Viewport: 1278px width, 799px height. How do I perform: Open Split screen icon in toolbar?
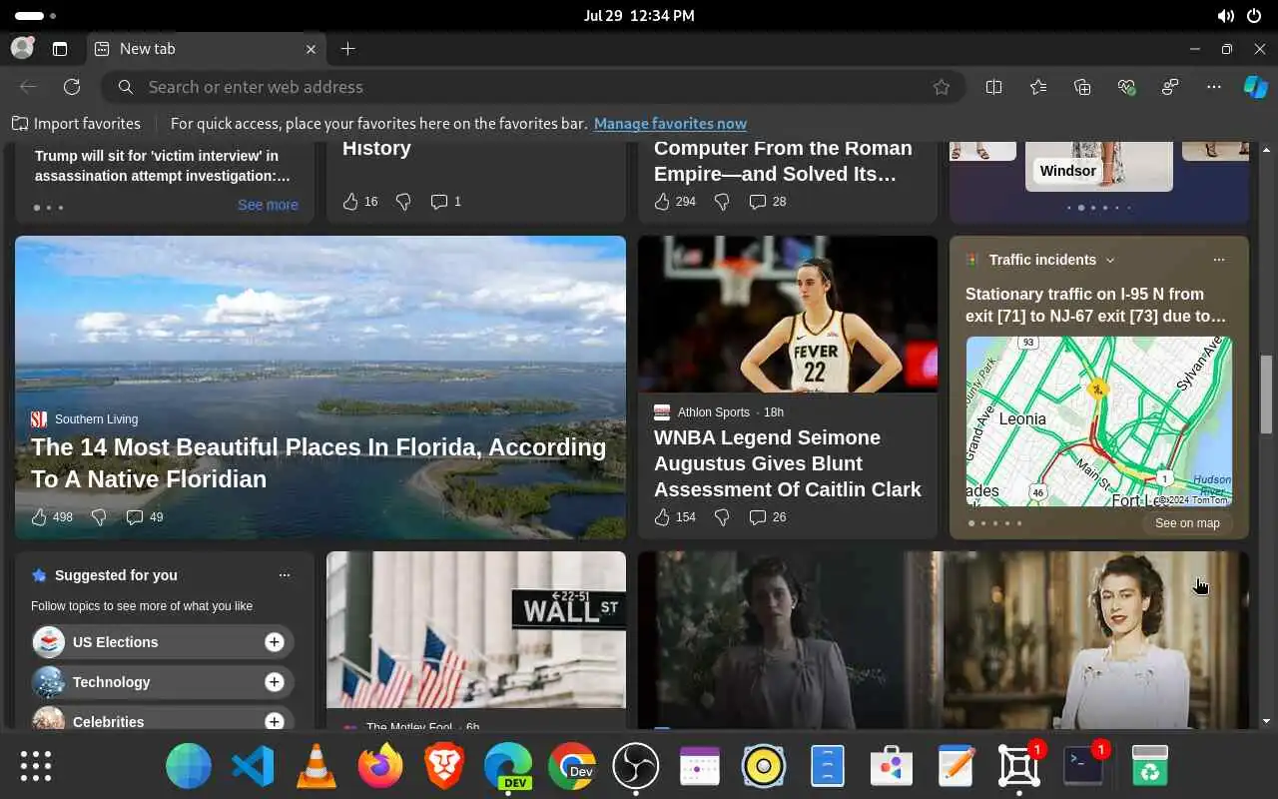pyautogui.click(x=993, y=87)
